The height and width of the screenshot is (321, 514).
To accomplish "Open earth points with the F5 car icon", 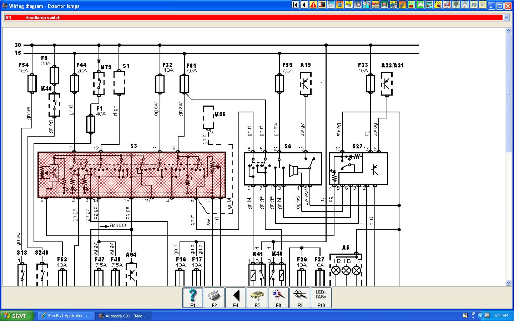I will pos(257,297).
